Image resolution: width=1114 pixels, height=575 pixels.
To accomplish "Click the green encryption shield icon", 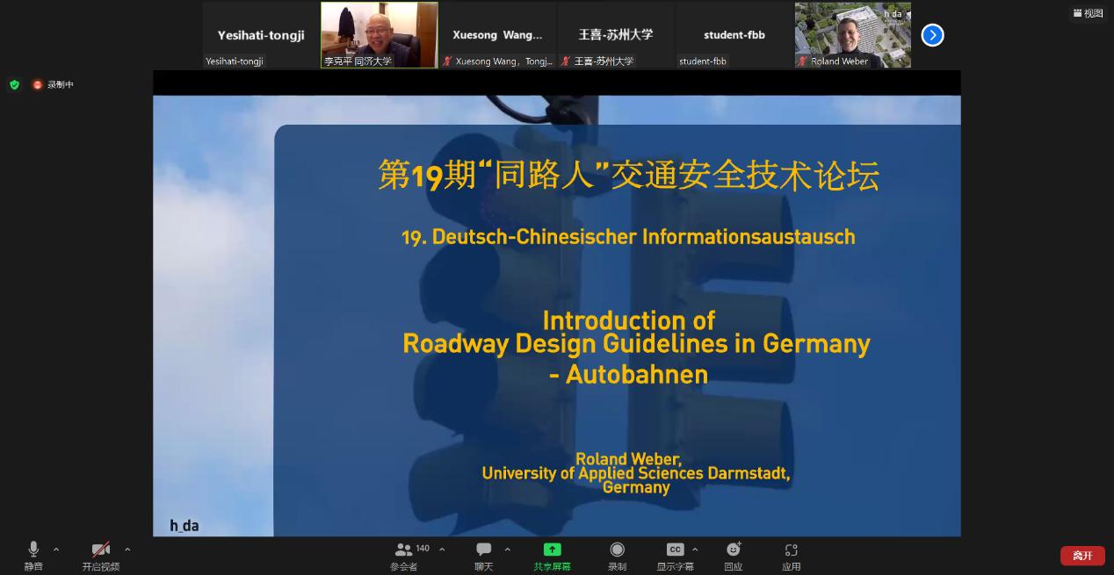I will pyautogui.click(x=14, y=85).
